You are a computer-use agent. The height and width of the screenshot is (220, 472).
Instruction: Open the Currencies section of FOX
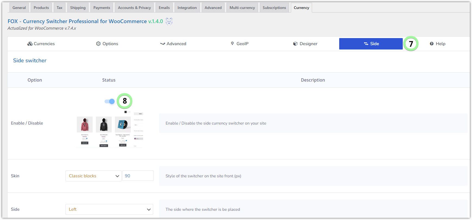click(x=41, y=44)
